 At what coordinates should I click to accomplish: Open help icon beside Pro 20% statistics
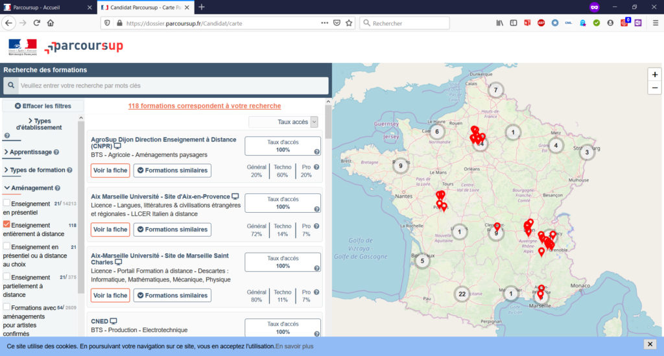(316, 167)
